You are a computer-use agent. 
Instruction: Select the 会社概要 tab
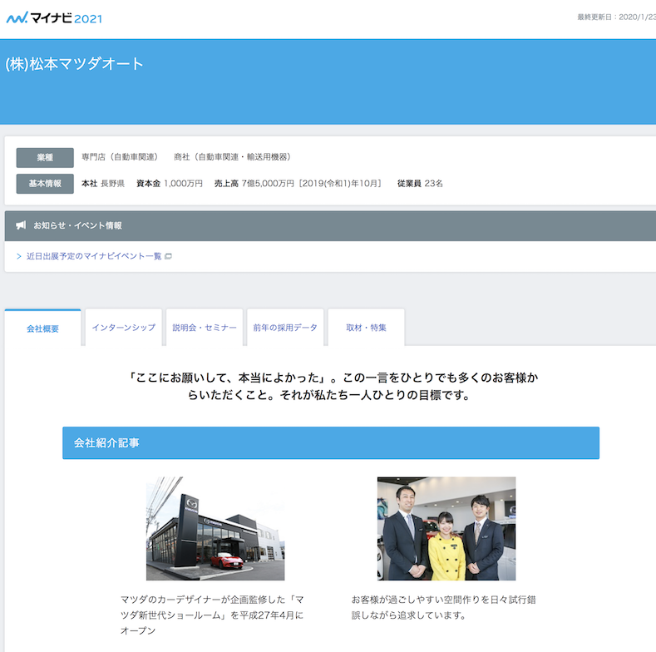pos(42,328)
